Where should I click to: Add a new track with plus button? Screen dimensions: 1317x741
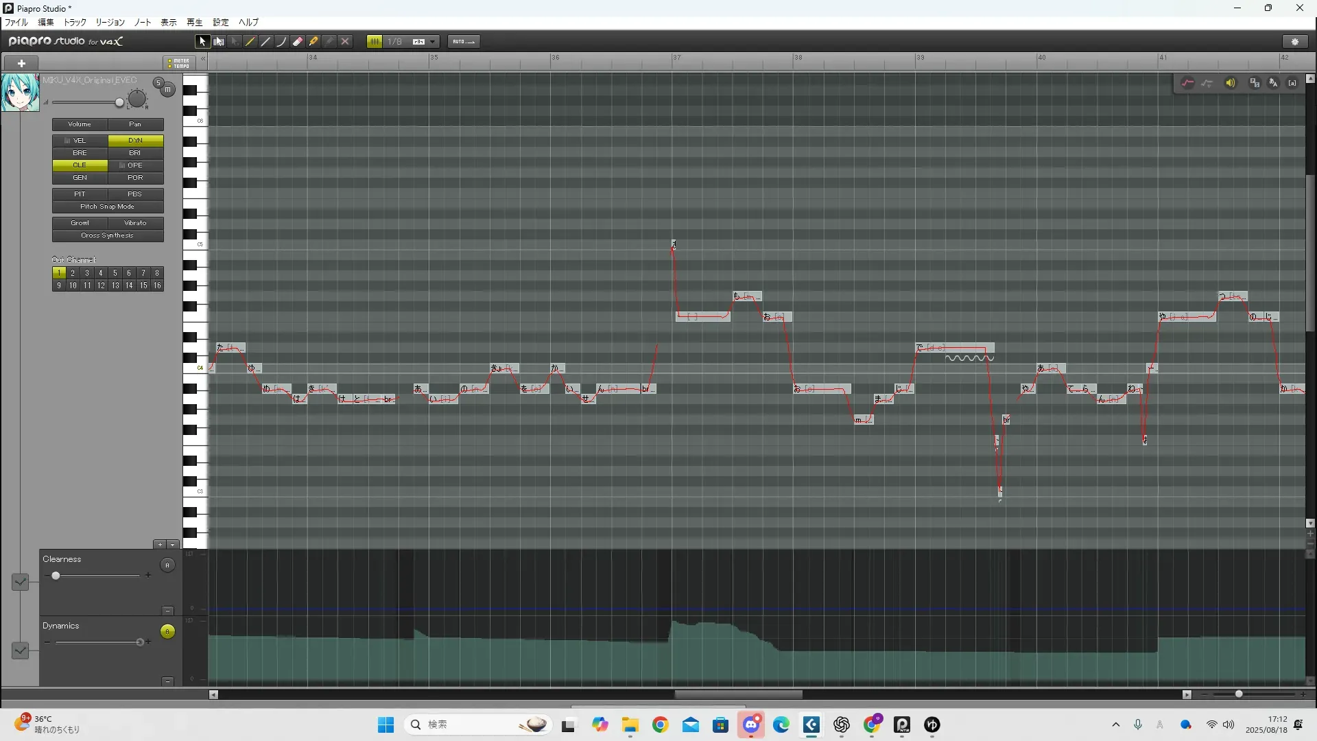[21, 63]
